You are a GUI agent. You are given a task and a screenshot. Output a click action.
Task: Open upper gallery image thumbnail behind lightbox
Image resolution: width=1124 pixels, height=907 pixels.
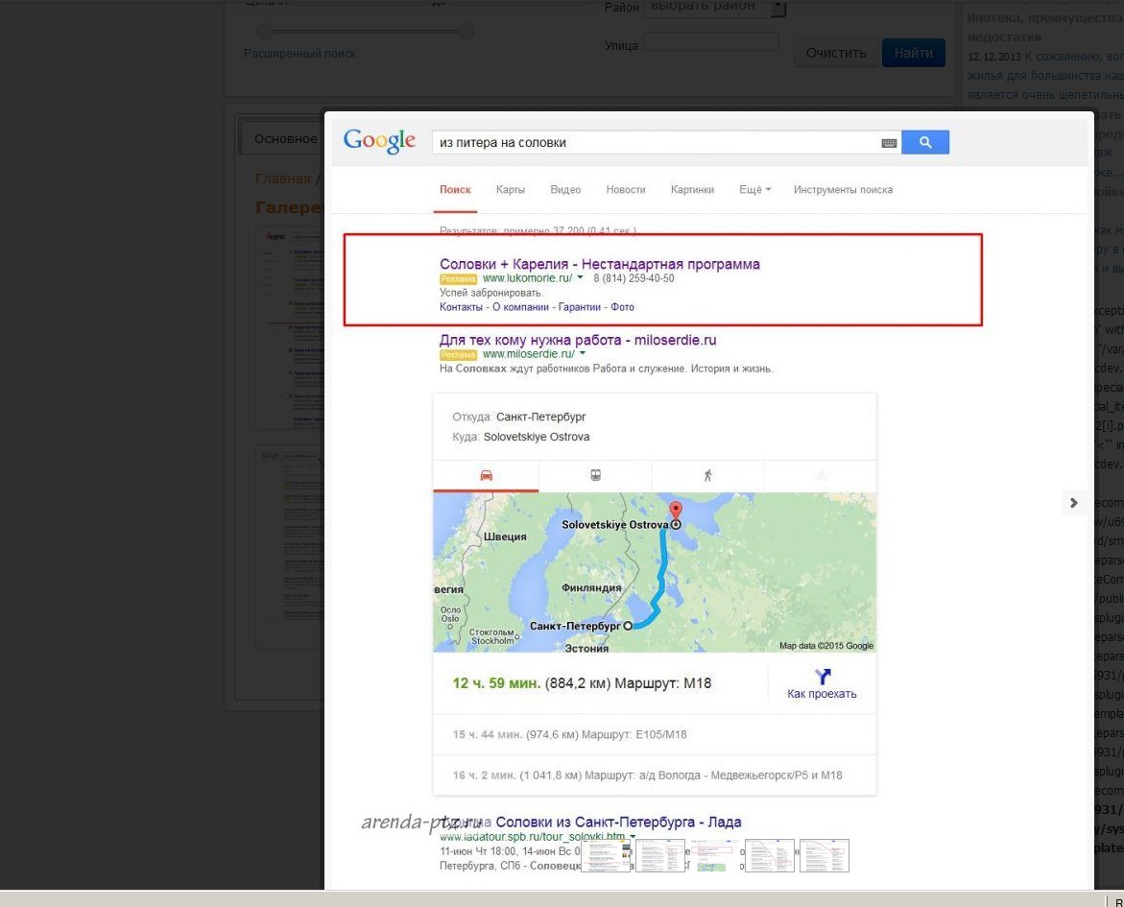[290, 328]
